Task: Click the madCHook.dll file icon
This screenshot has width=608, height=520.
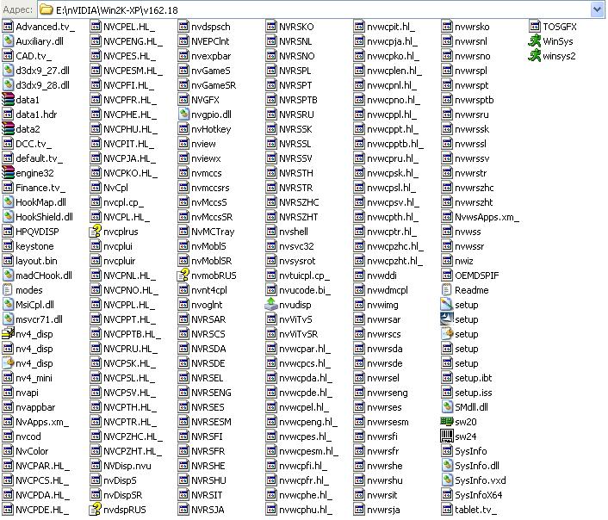Action: [x=8, y=275]
